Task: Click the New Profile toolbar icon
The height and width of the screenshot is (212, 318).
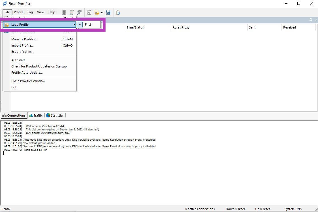Action: 89,12
